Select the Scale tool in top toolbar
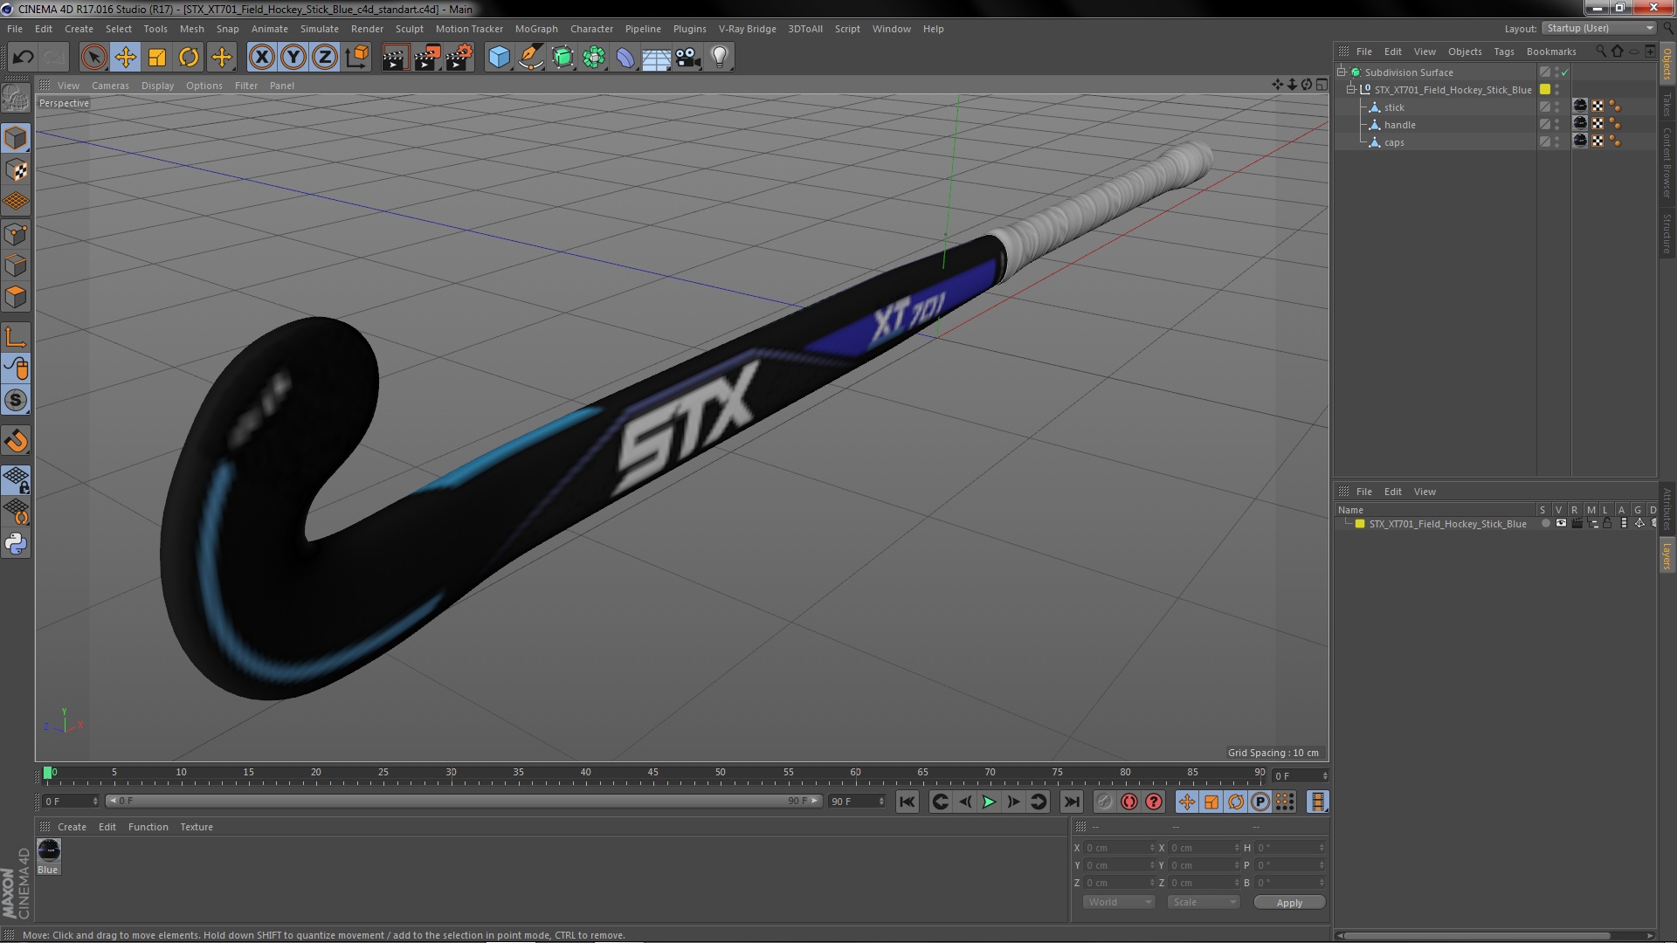 [157, 58]
